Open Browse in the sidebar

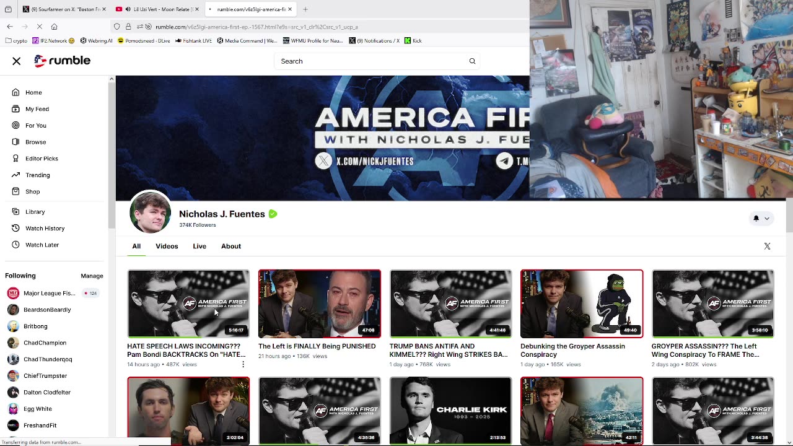click(36, 142)
